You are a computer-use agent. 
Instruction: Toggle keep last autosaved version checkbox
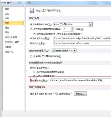[34, 34]
